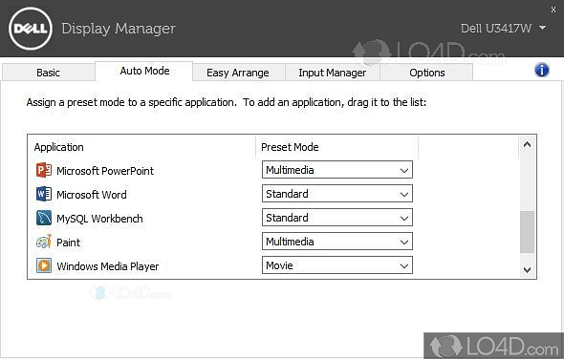The height and width of the screenshot is (359, 564).
Task: Expand the Dell U3417W monitor selector
Action: pyautogui.click(x=504, y=28)
